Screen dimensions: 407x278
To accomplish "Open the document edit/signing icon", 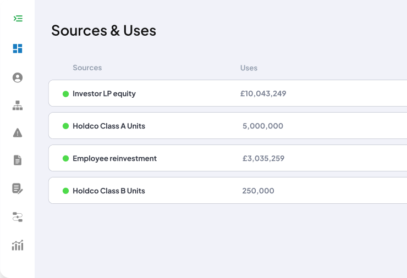I will click(x=18, y=188).
